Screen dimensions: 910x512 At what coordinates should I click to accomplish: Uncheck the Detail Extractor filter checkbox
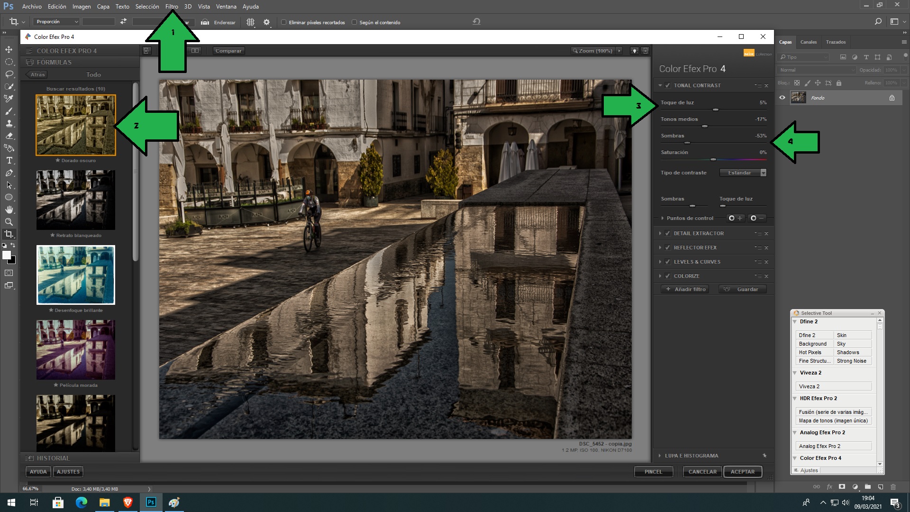point(667,233)
